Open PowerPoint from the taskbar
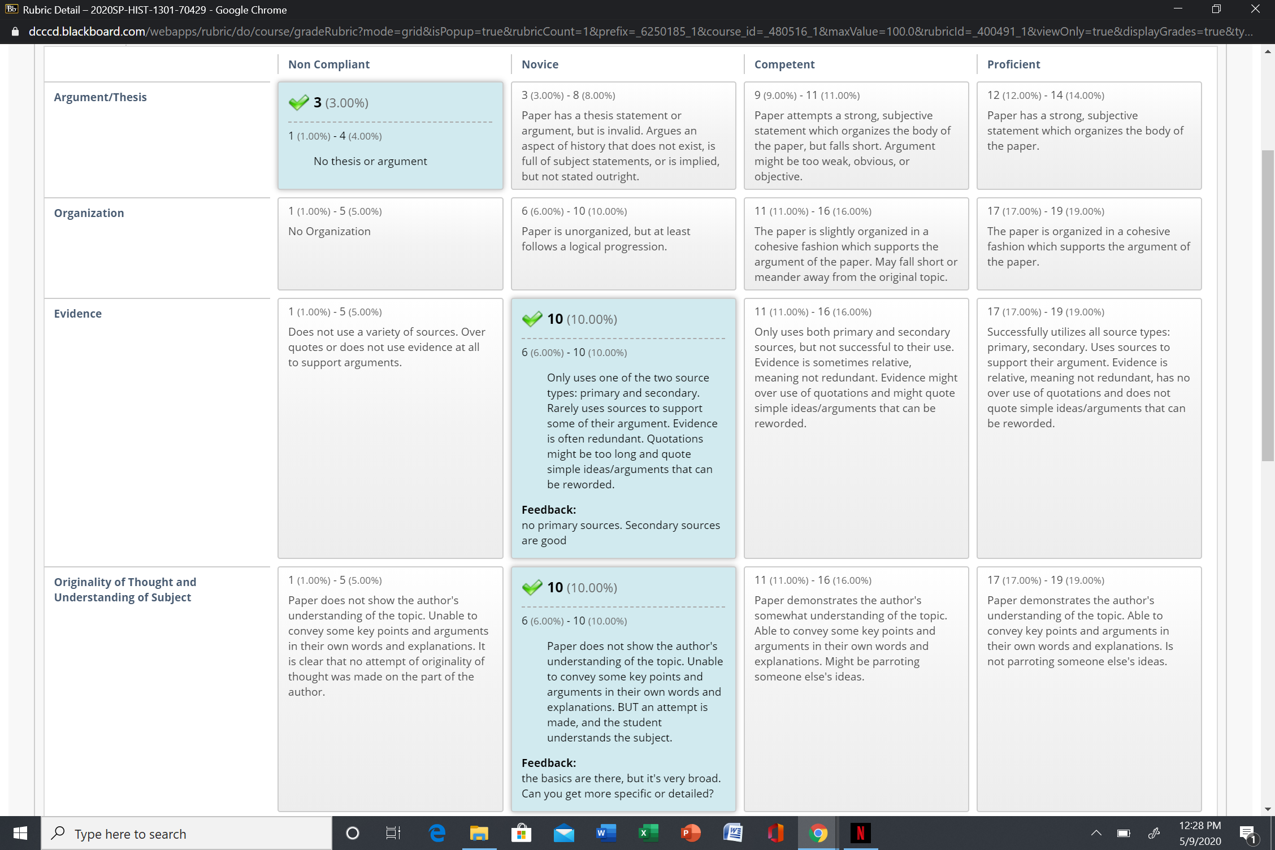Viewport: 1275px width, 850px height. [x=691, y=833]
